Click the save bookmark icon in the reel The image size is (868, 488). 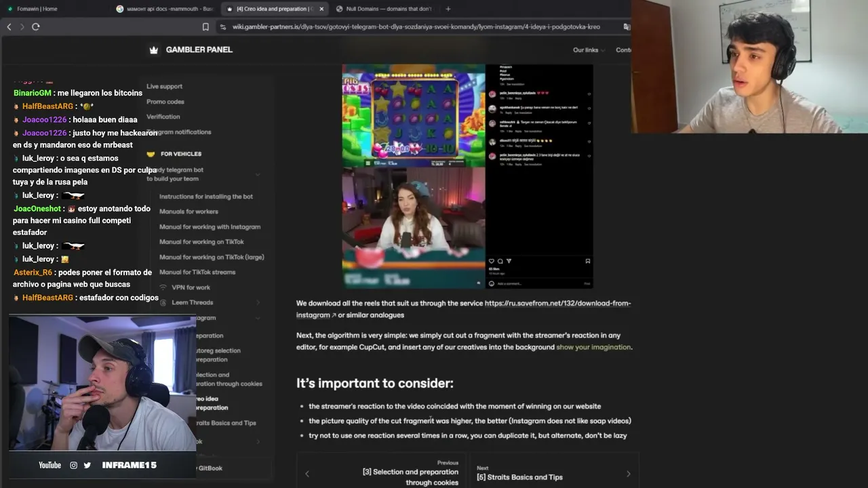(x=587, y=261)
